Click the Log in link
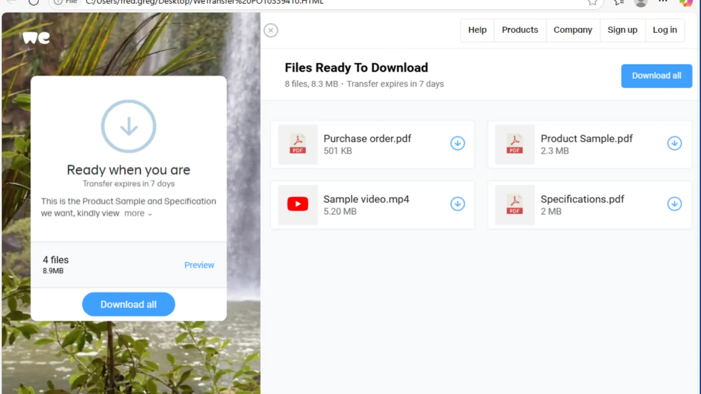Image resolution: width=701 pixels, height=394 pixels. (x=665, y=30)
